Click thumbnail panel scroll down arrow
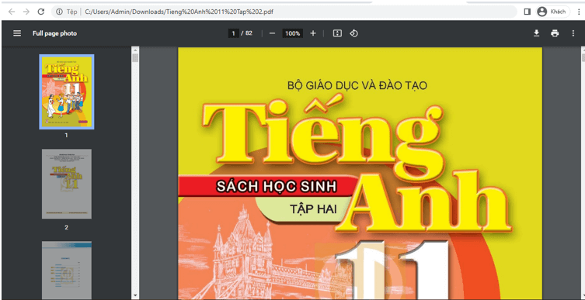Viewport: 585px width, 300px height. (x=135, y=296)
